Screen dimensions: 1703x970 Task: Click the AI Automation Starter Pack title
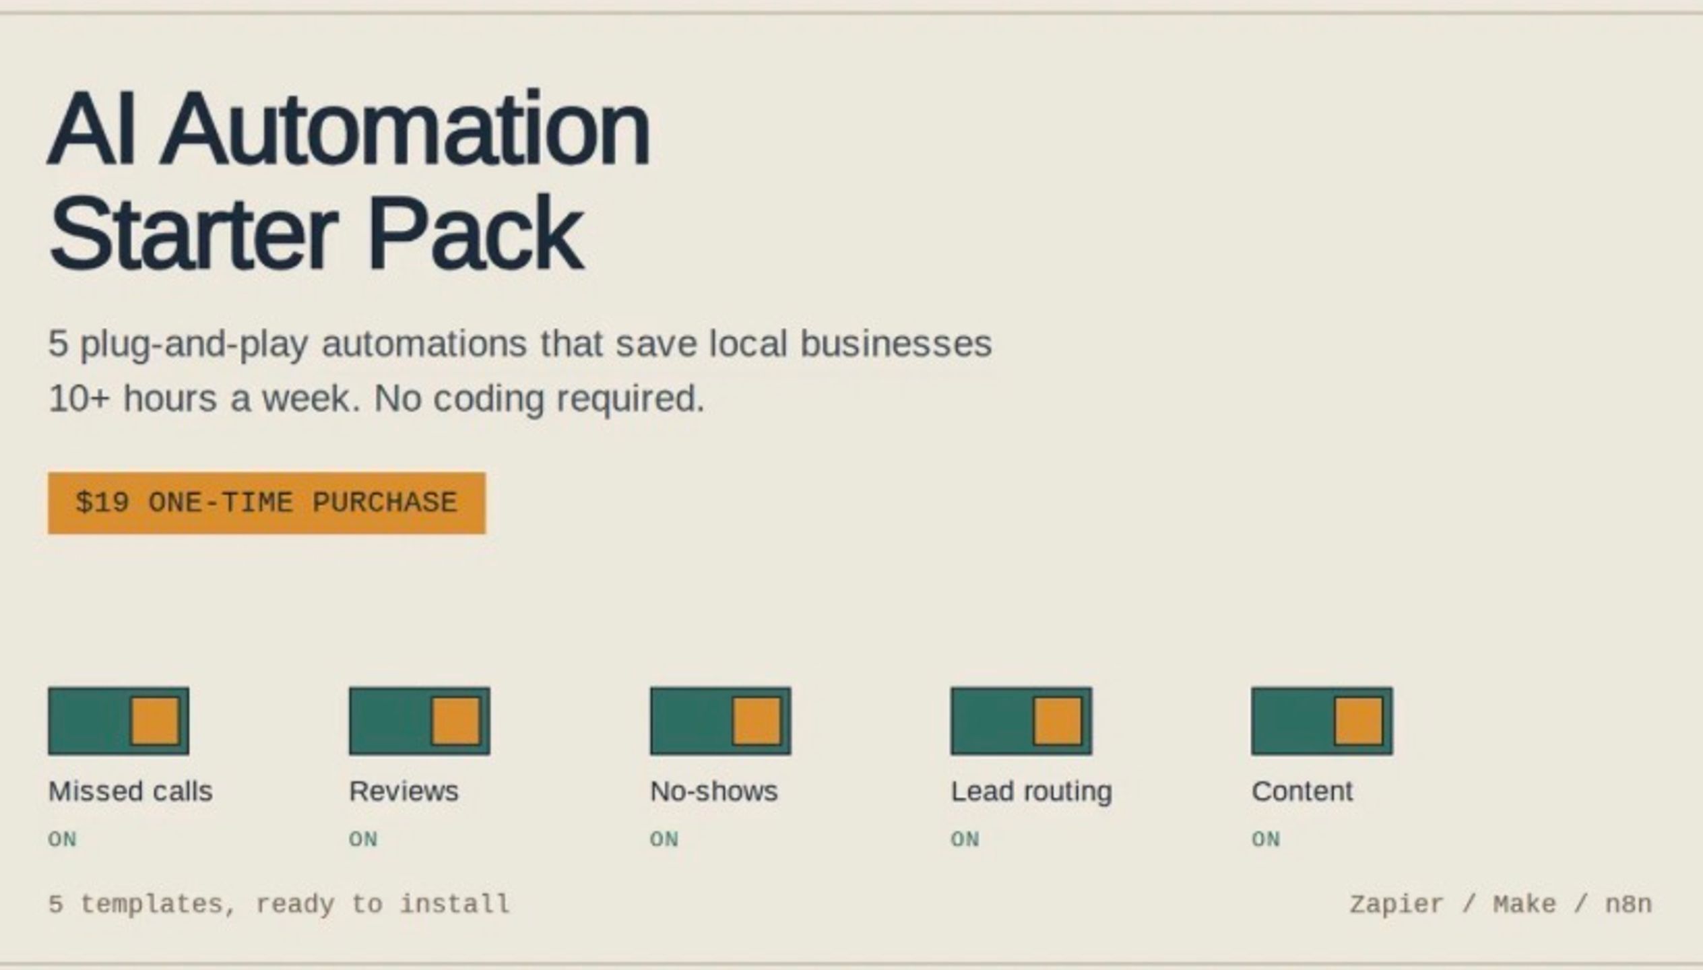click(349, 180)
